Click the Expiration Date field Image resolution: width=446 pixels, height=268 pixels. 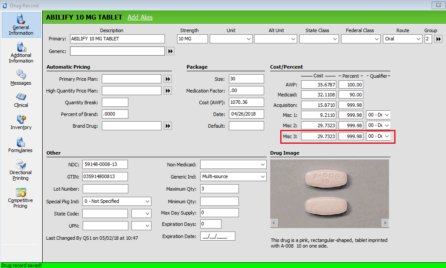pos(218,236)
